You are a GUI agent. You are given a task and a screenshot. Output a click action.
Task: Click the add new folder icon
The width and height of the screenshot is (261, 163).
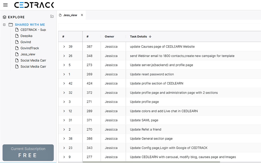[52, 17]
